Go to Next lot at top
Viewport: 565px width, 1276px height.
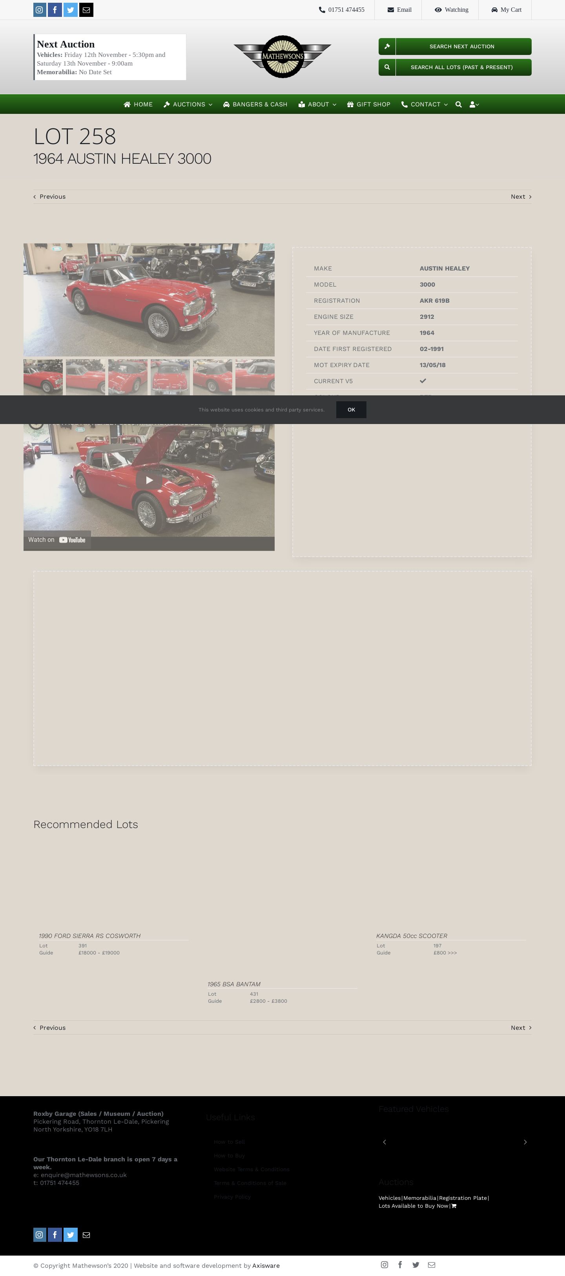pyautogui.click(x=521, y=197)
